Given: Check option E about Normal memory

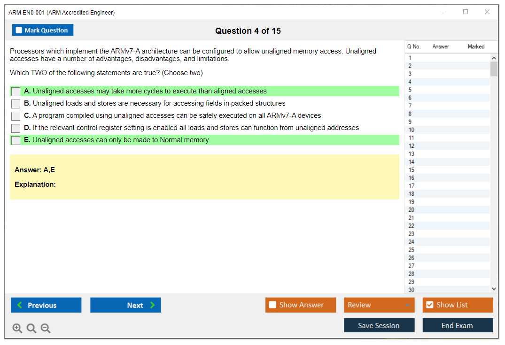Looking at the screenshot, I should pyautogui.click(x=16, y=140).
